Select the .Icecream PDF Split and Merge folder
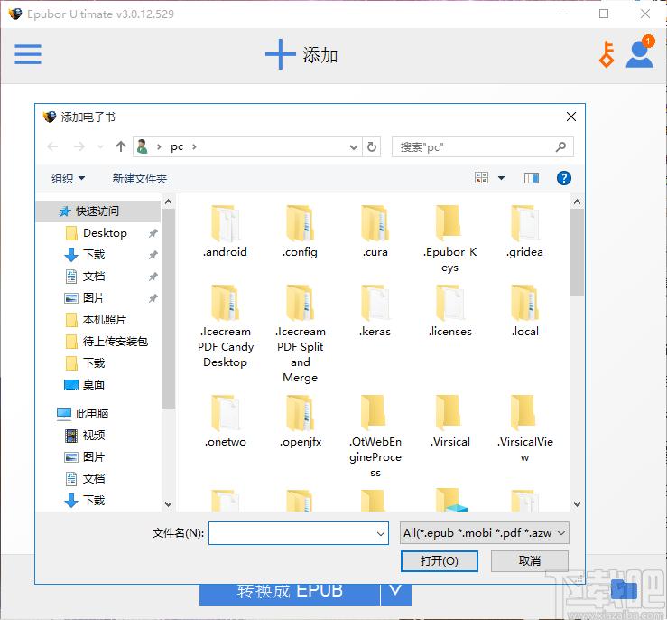The width and height of the screenshot is (667, 620). pyautogui.click(x=300, y=333)
